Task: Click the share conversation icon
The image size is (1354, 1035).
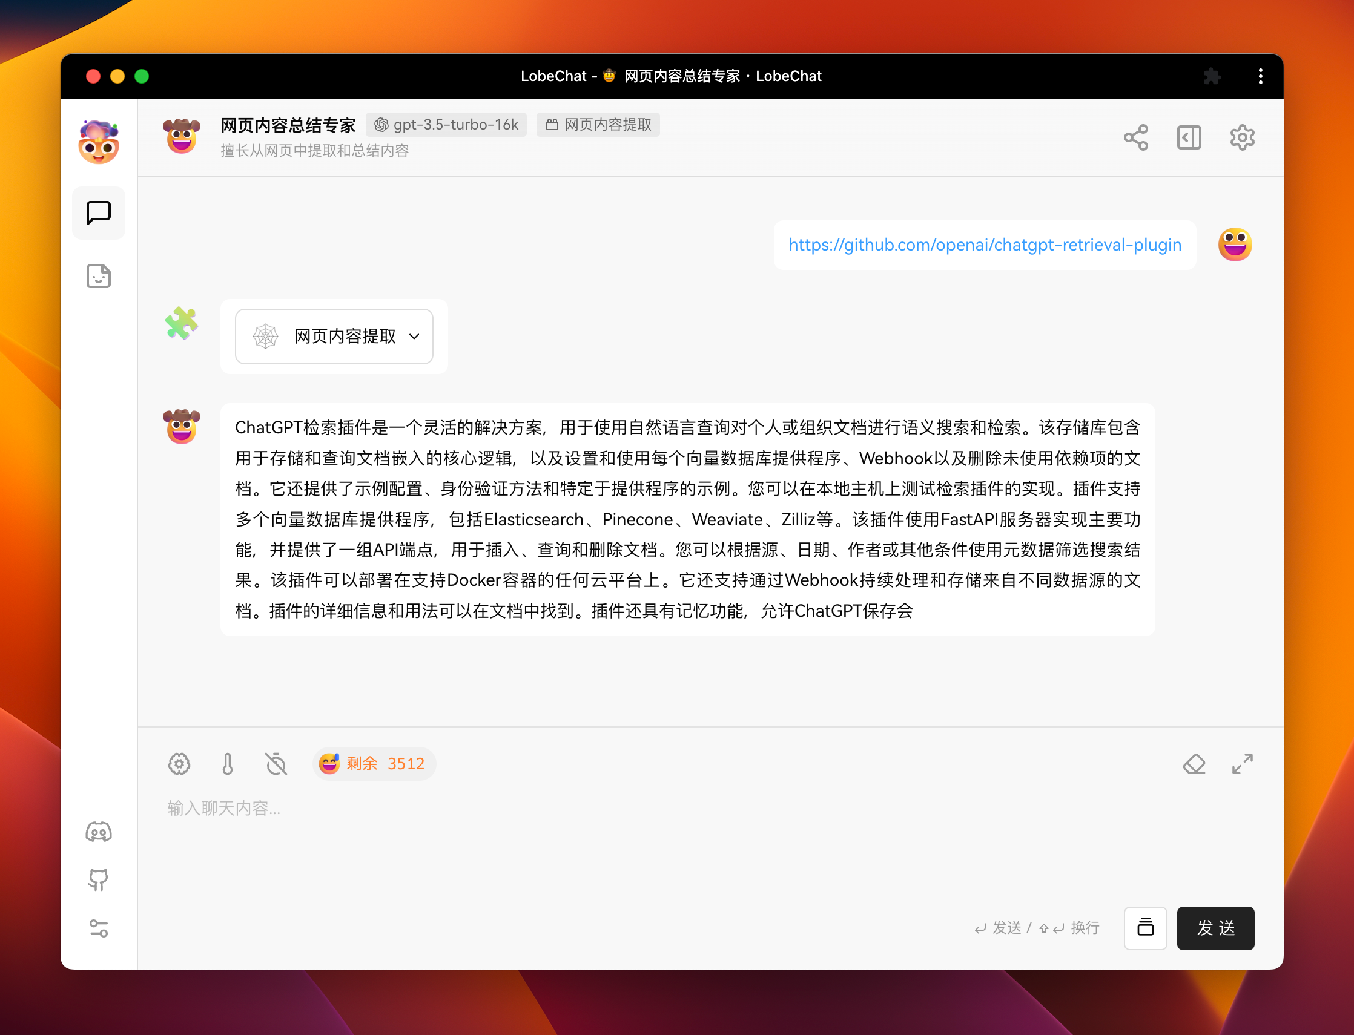Action: tap(1136, 137)
